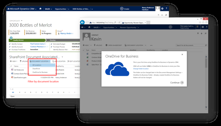Click the browser Forward arrow button
The height and width of the screenshot is (126, 221).
(87, 22)
